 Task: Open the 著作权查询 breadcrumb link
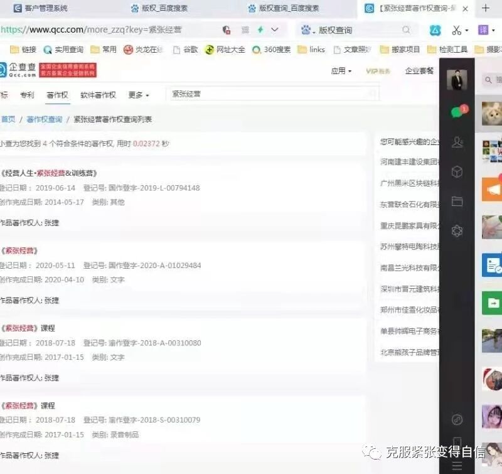44,119
